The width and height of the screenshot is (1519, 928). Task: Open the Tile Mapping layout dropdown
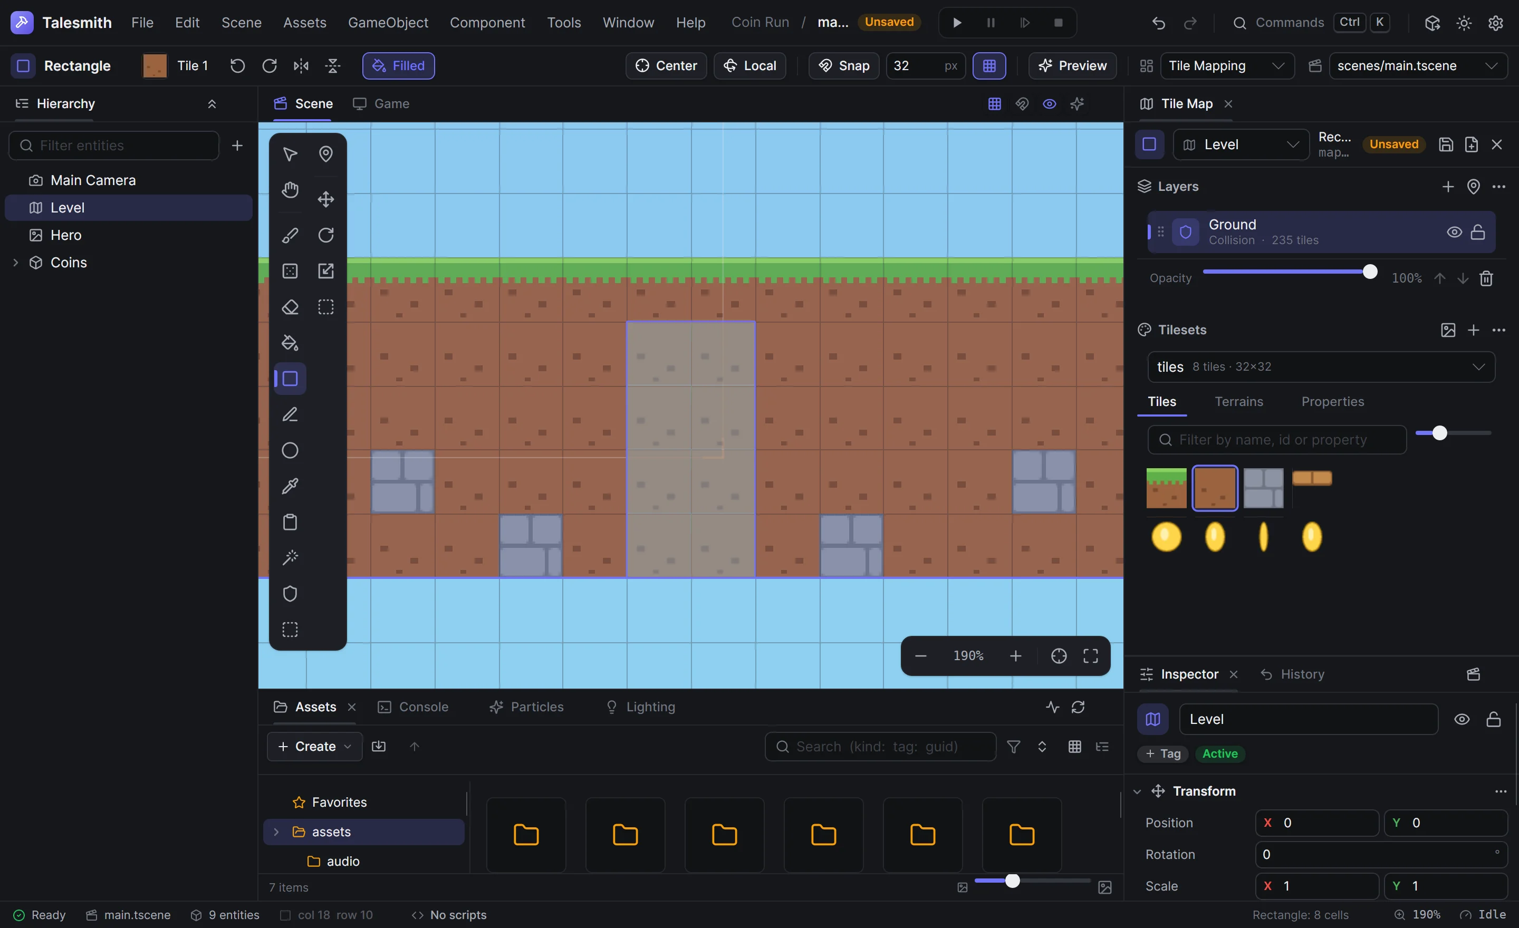click(x=1227, y=66)
